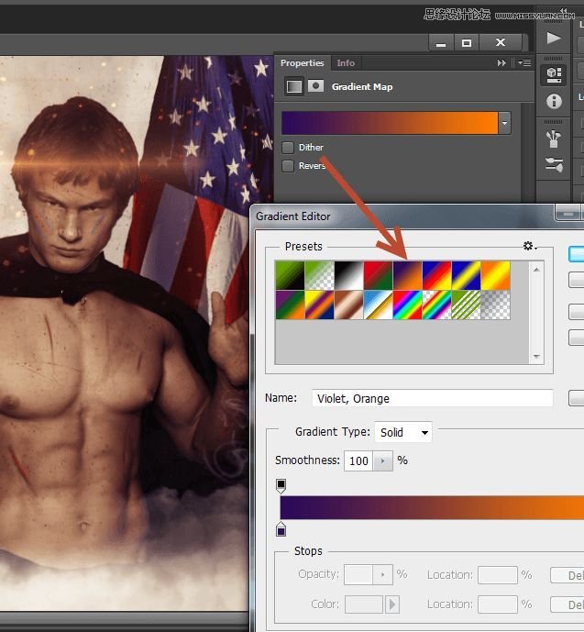Select the Black, White gradient preset
Screen dimensions: 584x632
point(348,276)
